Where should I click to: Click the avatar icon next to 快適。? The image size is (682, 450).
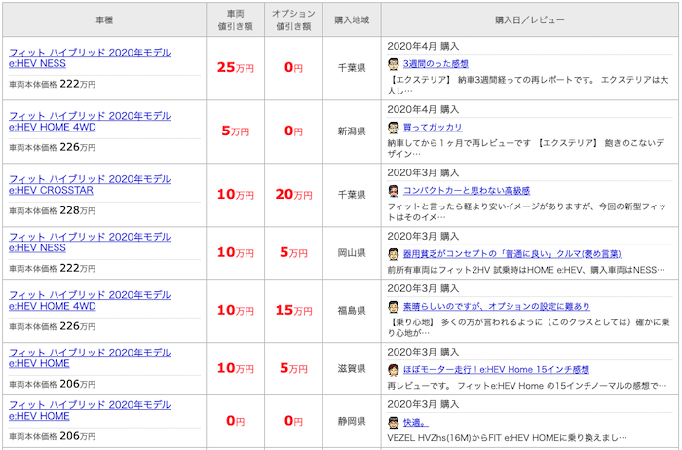(x=394, y=422)
